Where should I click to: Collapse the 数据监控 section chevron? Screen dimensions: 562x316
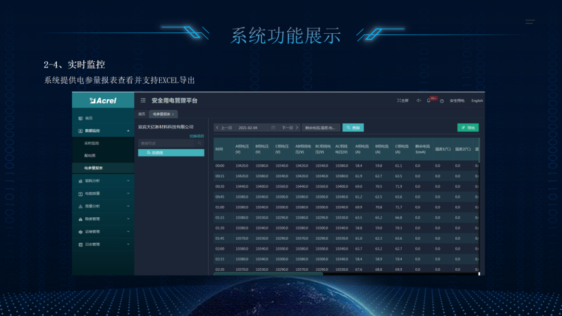tap(127, 130)
